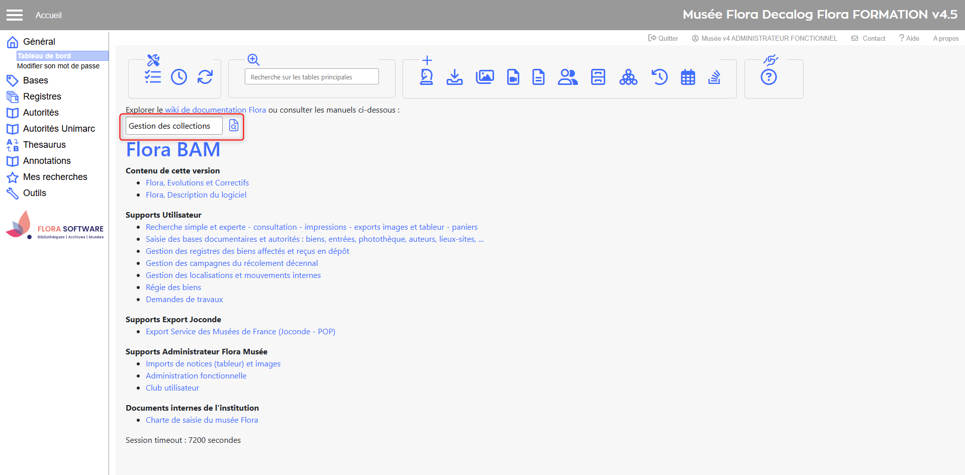Click the download tray icon
This screenshot has height=475, width=965.
(455, 77)
